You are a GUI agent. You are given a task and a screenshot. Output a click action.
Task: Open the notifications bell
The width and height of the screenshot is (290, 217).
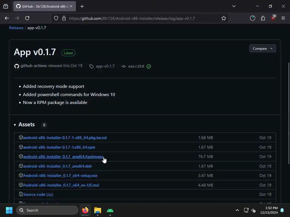tap(282, 210)
